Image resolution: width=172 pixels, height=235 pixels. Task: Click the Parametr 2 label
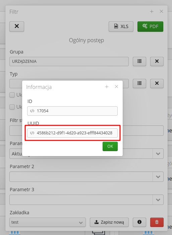pos(22,166)
